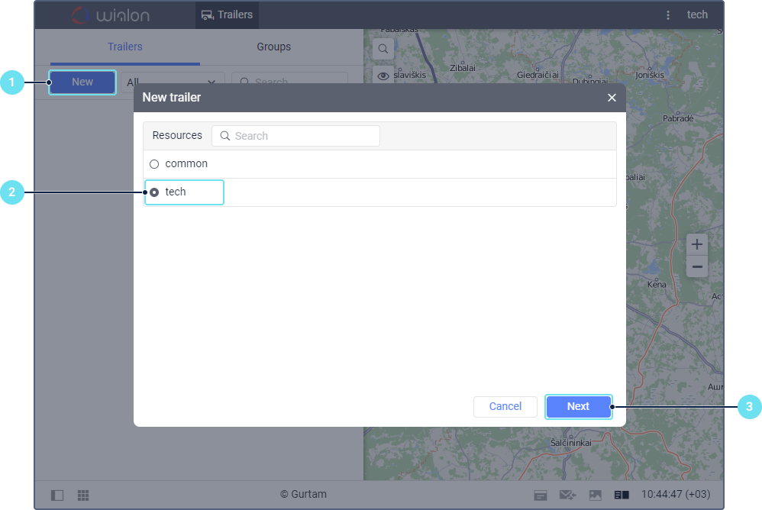
Task: Open the image icon in bottom bar
Action: [x=596, y=495]
